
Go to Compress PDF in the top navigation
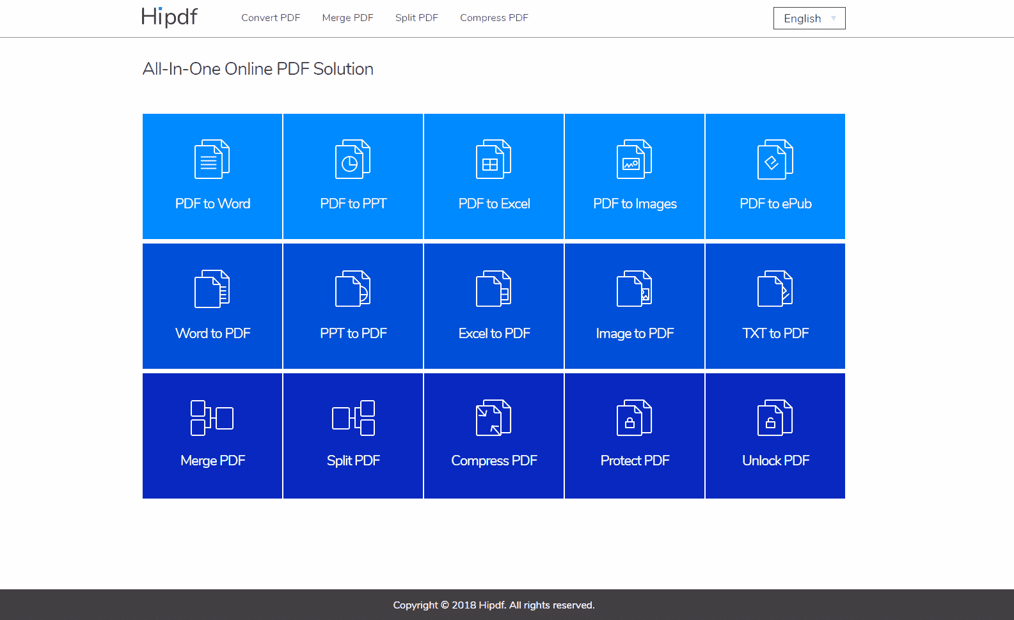[x=494, y=18]
